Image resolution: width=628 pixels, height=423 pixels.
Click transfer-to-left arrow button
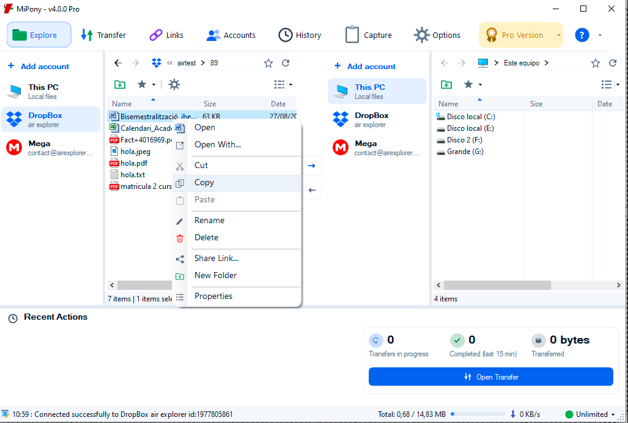pyautogui.click(x=312, y=190)
